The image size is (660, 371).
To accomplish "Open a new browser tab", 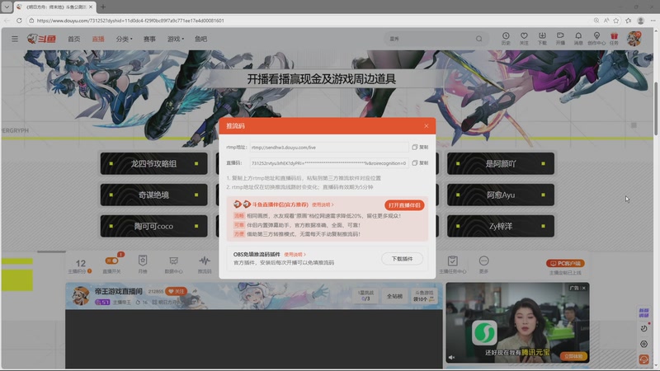I will 102,7.
